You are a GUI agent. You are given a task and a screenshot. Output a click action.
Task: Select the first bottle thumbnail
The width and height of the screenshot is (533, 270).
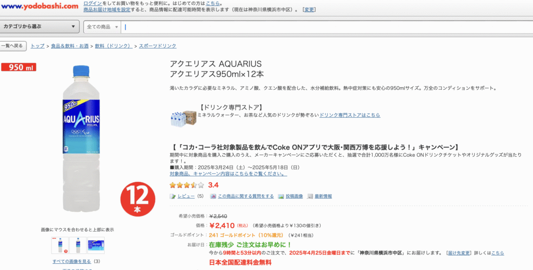coord(60,245)
